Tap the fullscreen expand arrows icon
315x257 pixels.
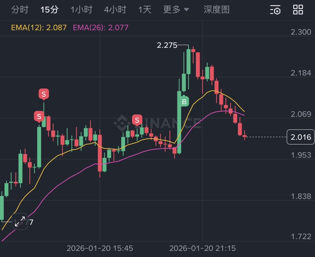pos(20,222)
